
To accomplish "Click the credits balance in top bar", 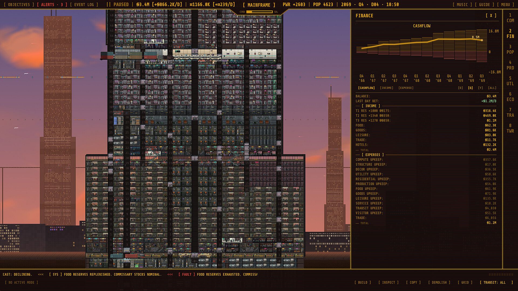I will pyautogui.click(x=159, y=5).
